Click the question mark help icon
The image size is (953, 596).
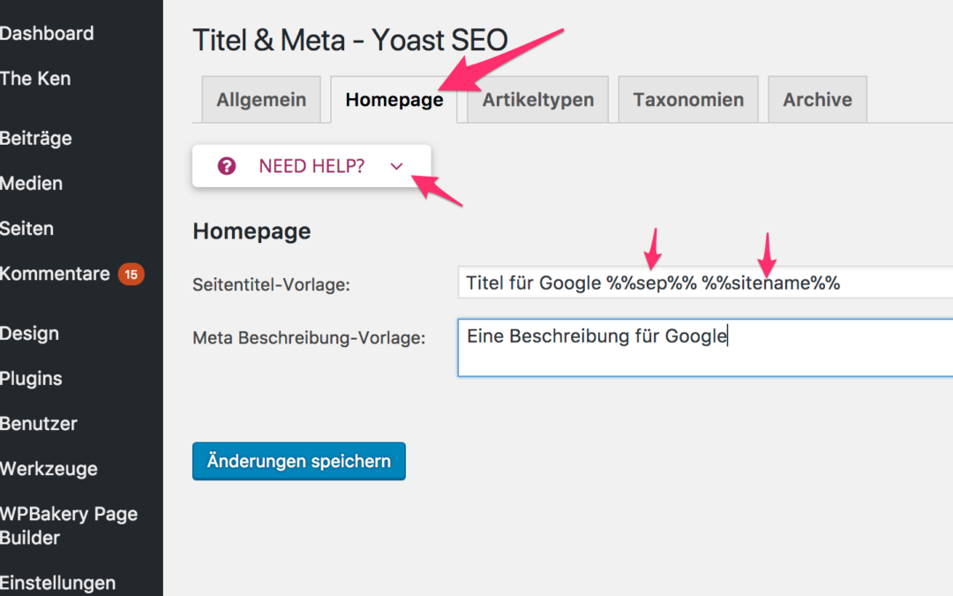click(x=227, y=166)
